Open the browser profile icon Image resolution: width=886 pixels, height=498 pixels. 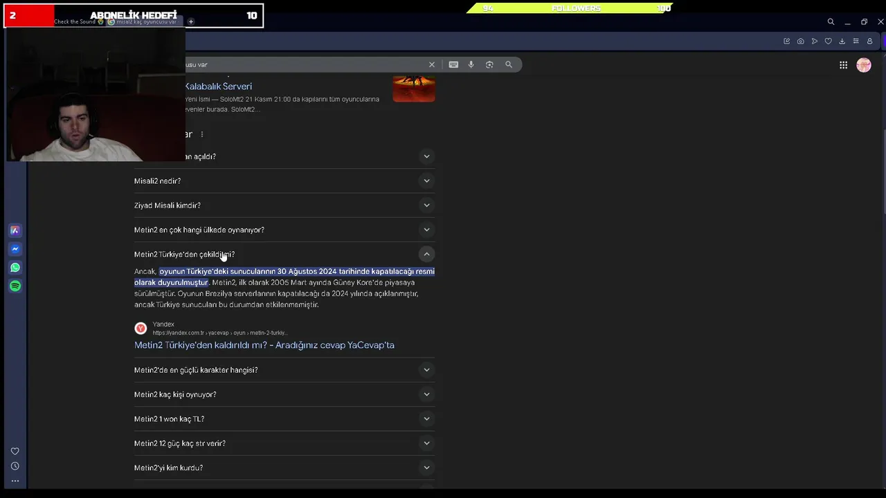click(870, 41)
